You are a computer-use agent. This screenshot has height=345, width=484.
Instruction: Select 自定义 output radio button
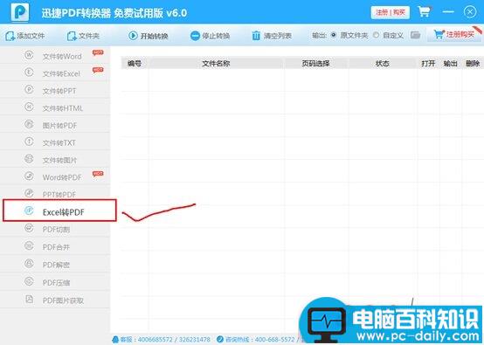376,35
